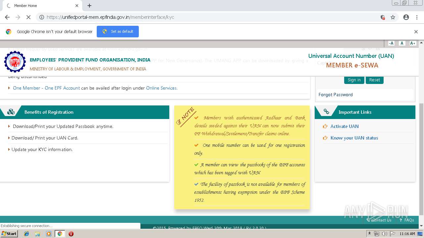Click hand icon beside Activate UAN
Viewport: 424px width, 238px height.
tap(325, 126)
